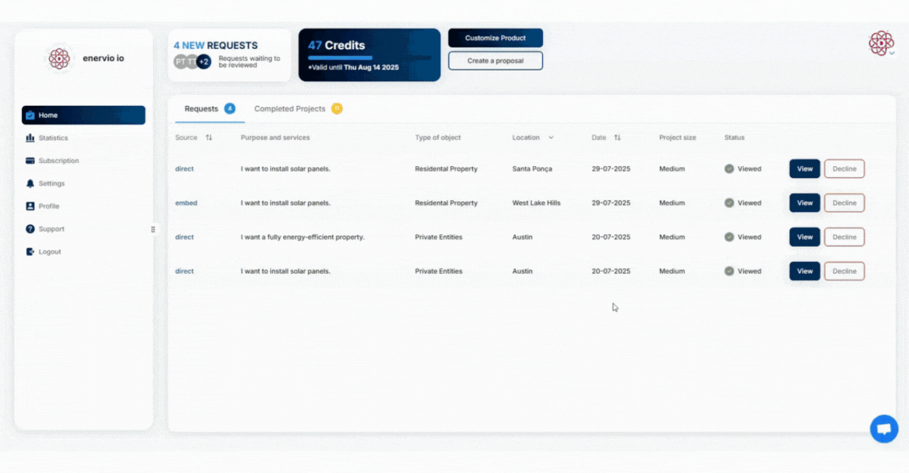Expand the Location filter dropdown
Viewport: 909px width, 473px height.
[551, 138]
